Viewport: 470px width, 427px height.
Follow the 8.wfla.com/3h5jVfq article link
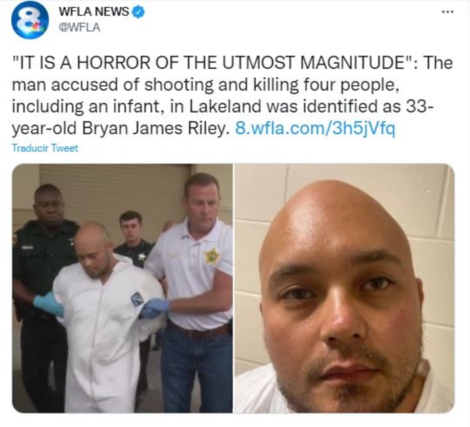pos(316,128)
